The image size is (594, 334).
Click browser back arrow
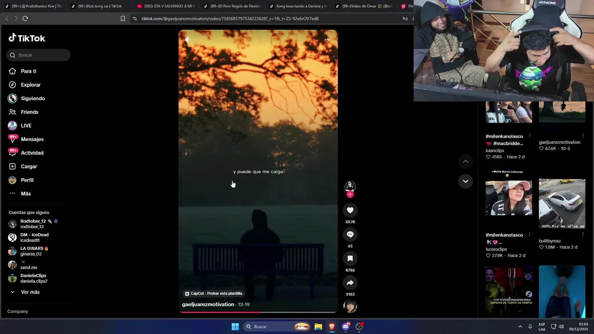click(x=6, y=19)
